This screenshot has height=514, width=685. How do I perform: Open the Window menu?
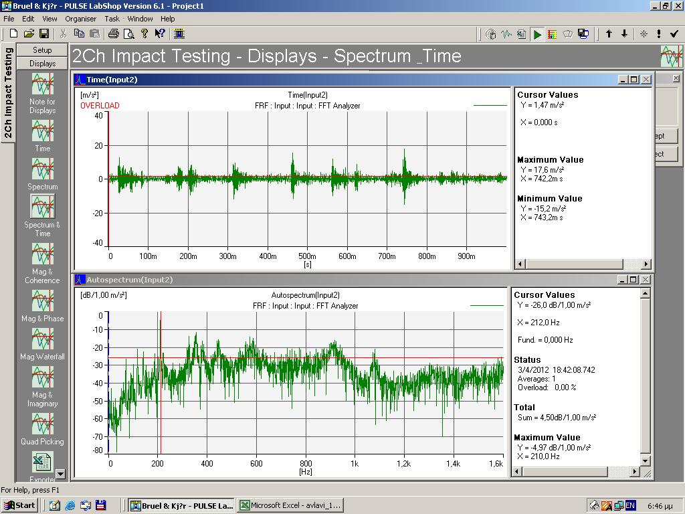pos(140,19)
